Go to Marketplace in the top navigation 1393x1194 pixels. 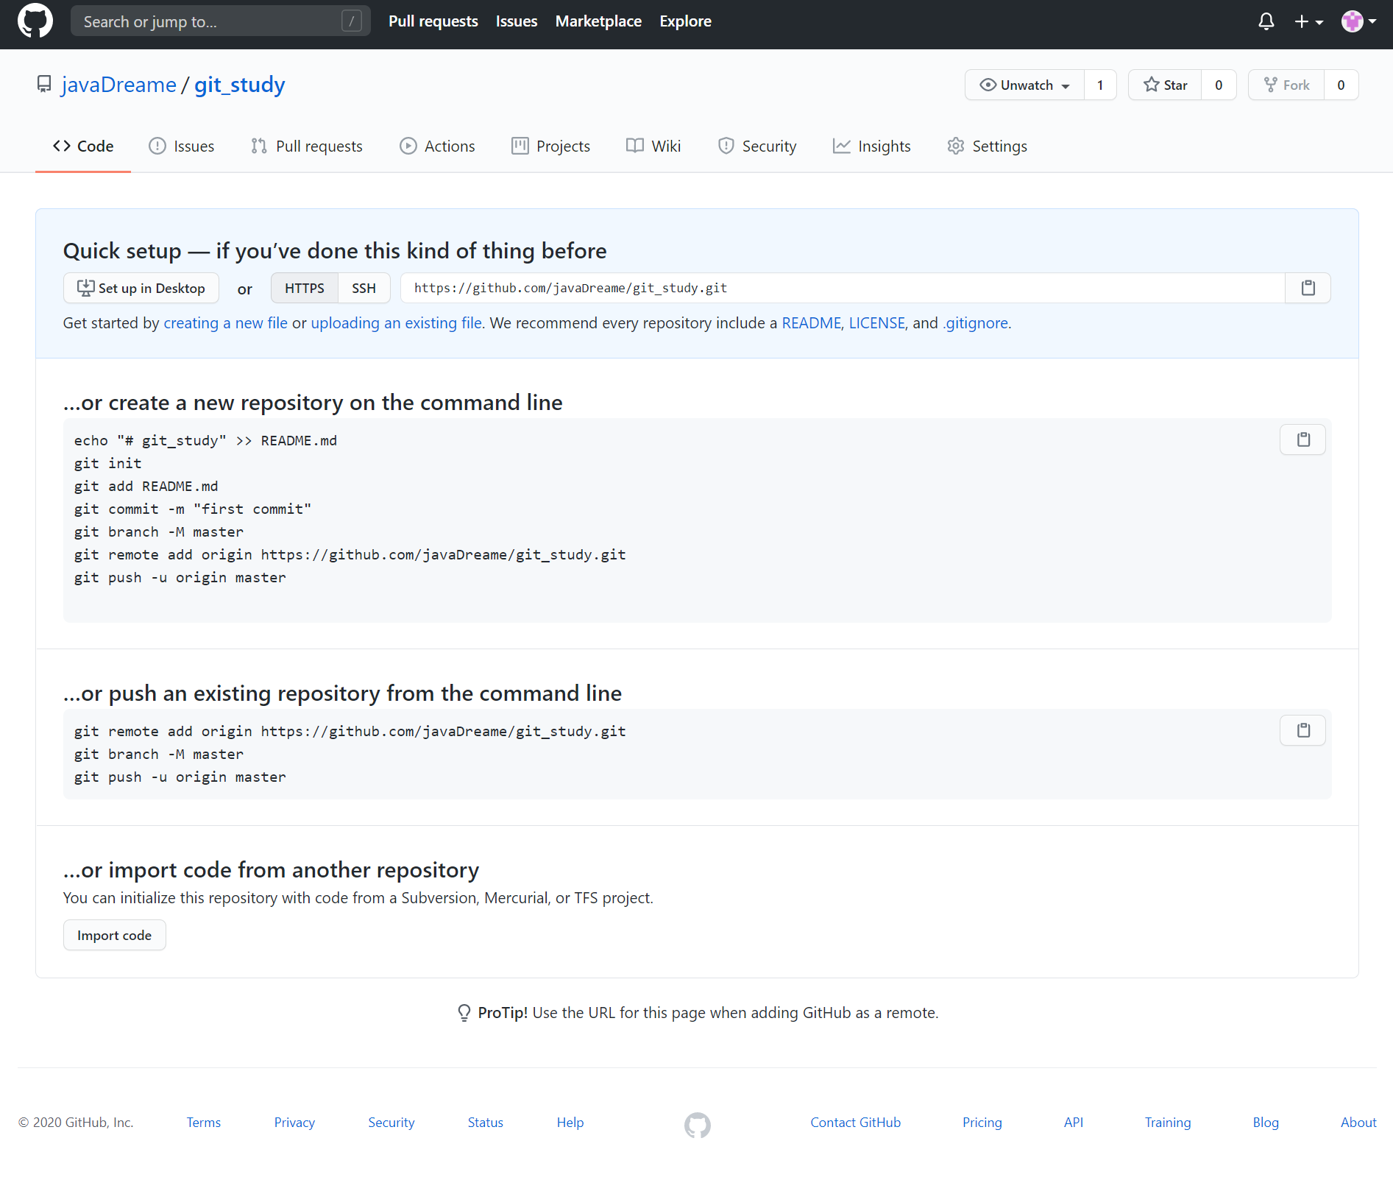point(598,21)
